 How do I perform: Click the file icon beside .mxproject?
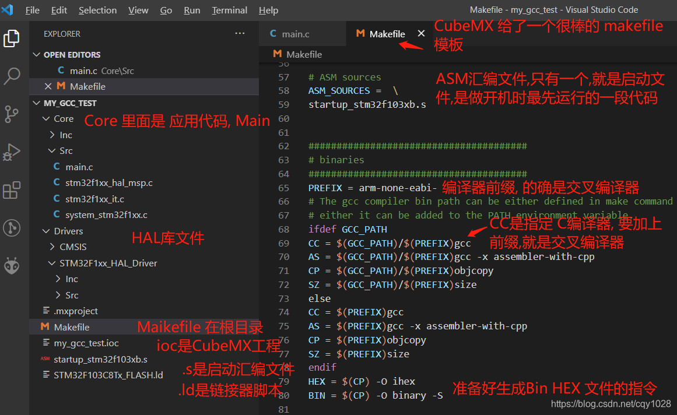point(45,311)
